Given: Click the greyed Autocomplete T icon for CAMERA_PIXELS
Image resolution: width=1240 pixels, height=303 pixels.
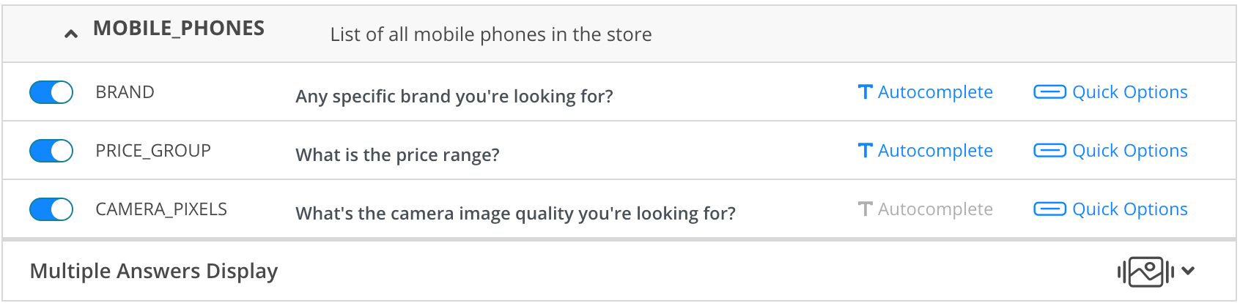Looking at the screenshot, I should [866, 209].
